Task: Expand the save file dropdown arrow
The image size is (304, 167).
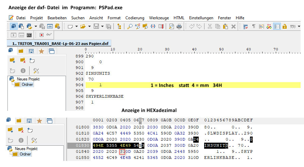Action: point(102,26)
